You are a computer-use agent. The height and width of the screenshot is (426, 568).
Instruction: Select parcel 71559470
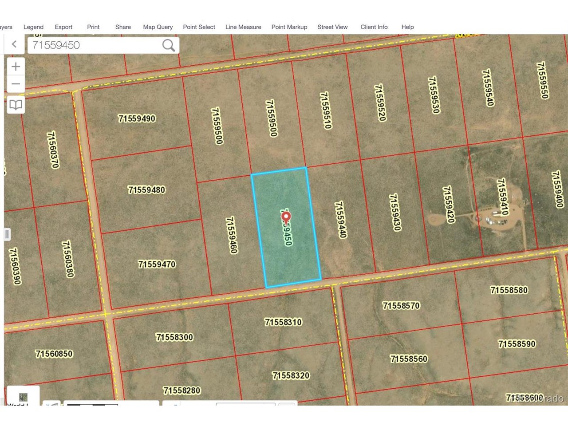[x=157, y=264]
